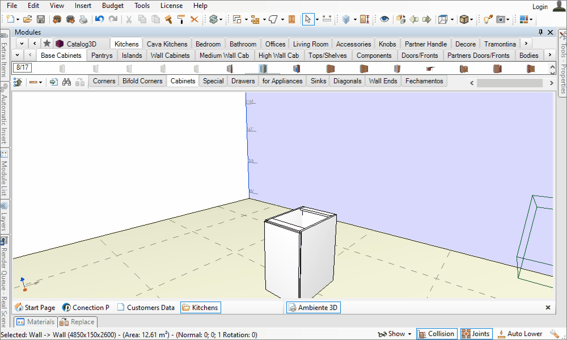
Task: Click the binoculars search icon
Action: [66, 82]
